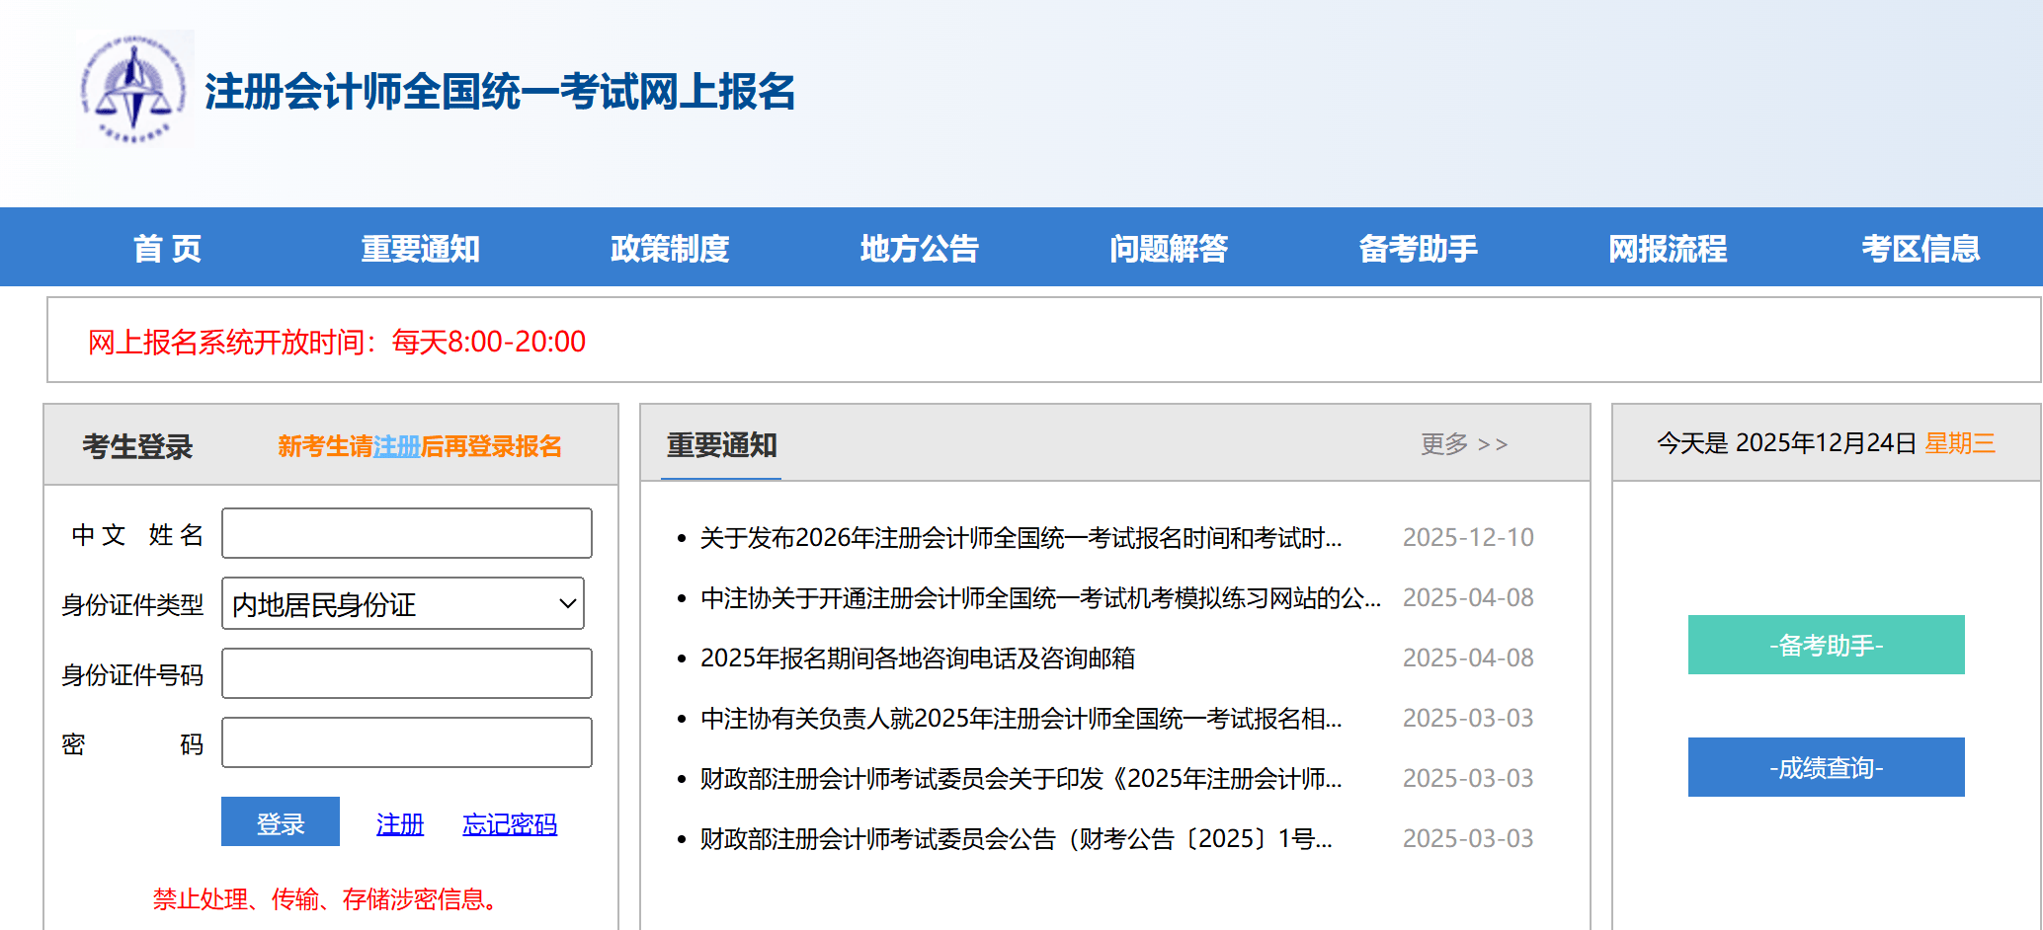The height and width of the screenshot is (930, 2043).
Task: Click the green 备考助手 button
Action: pyautogui.click(x=1826, y=645)
